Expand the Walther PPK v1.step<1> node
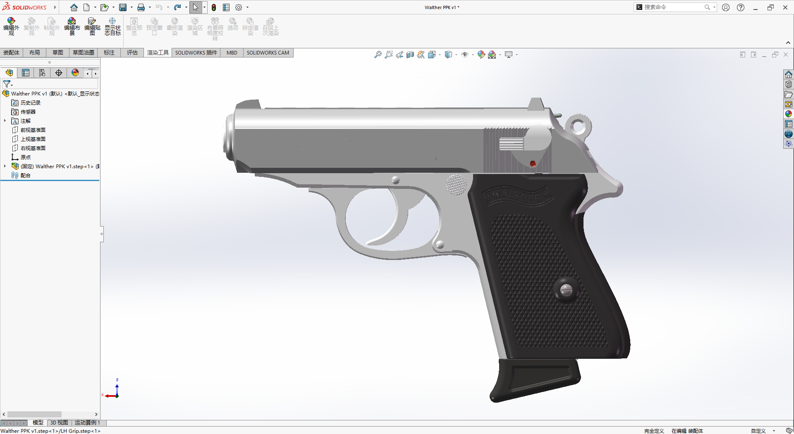794x434 pixels. tap(5, 166)
